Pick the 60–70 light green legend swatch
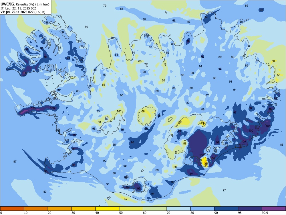Screen dimensions: 286x215 pos(155,209)
